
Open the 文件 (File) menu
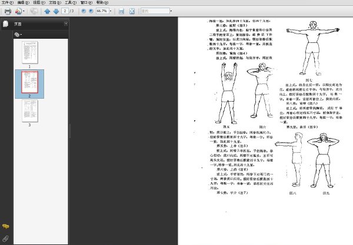tap(8, 2)
